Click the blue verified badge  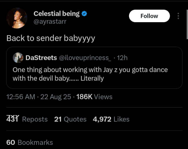85,13
